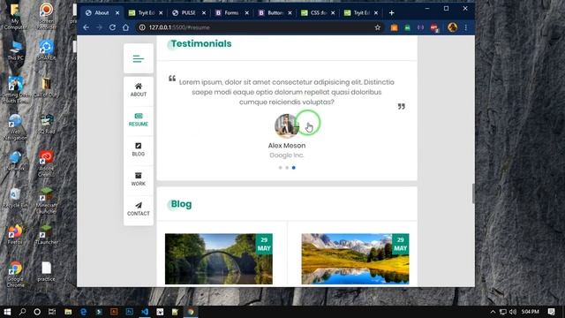565x318 pixels.
Task: Open Visual Studio Code from the taskbar
Action: 145,312
